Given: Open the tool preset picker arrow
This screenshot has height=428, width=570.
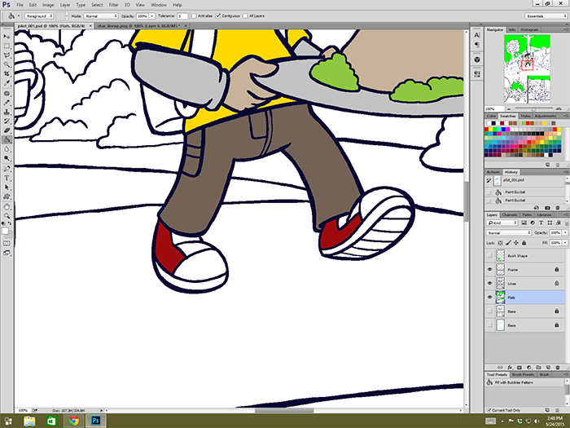Looking at the screenshot, I should click(x=19, y=16).
